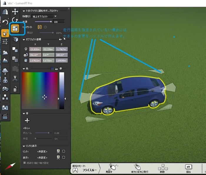Click the Y size field 5.6725m

pyautogui.click(x=48, y=60)
